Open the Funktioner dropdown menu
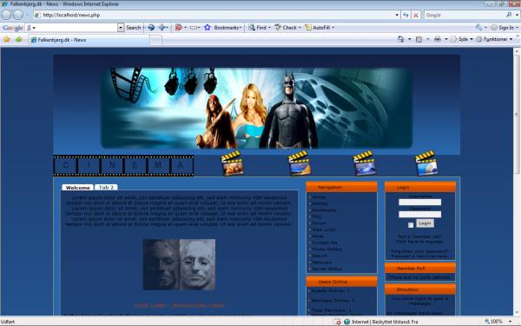This screenshot has height=326, width=521. point(494,39)
